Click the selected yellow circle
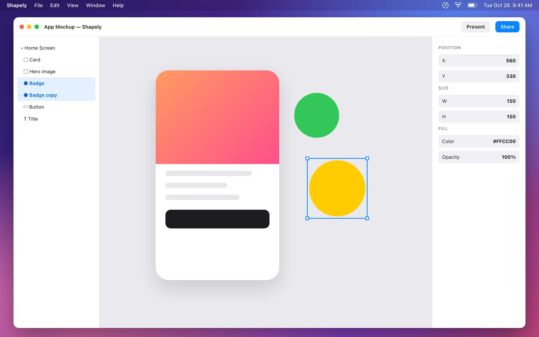 [x=337, y=188]
